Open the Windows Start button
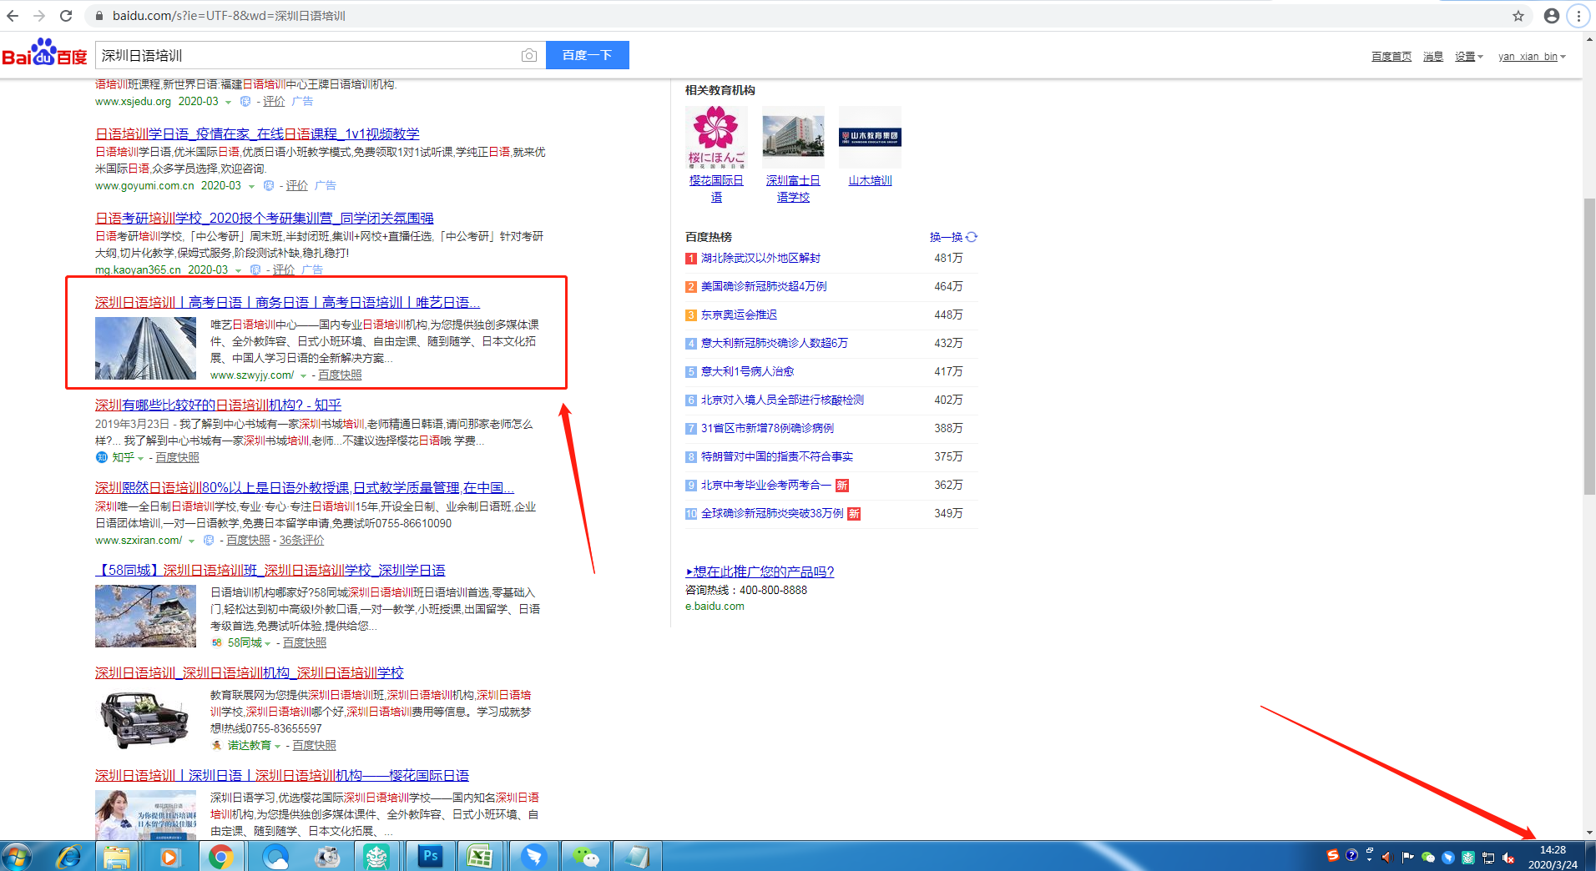The width and height of the screenshot is (1596, 871). [17, 857]
